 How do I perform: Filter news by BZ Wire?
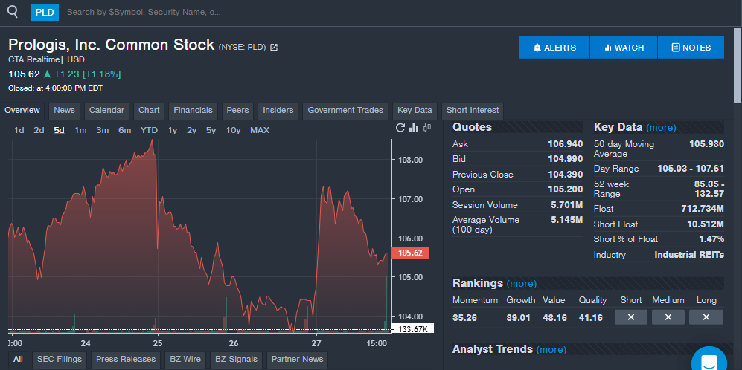185,359
